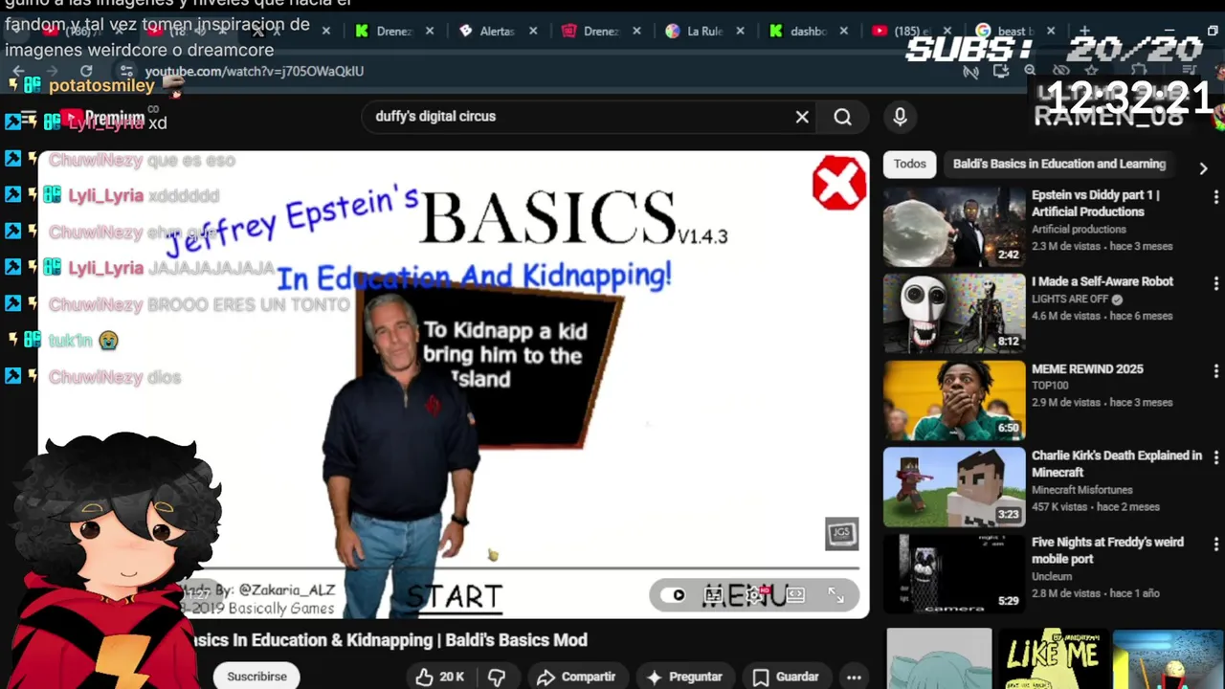Open options for MEME REWIND 2025

[1215, 371]
